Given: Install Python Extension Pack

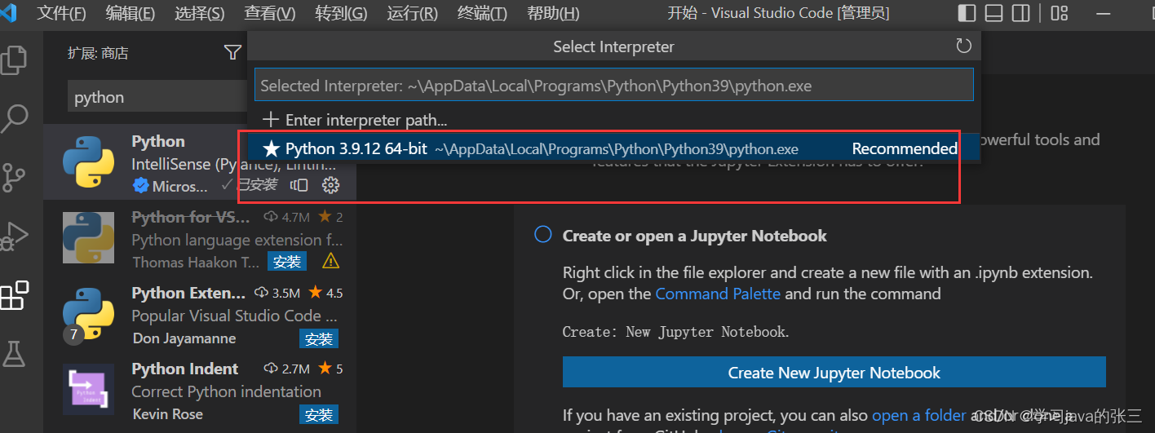Looking at the screenshot, I should click(x=318, y=338).
